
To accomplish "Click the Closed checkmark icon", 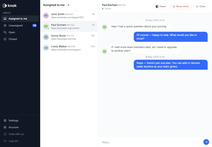I will point(5,39).
